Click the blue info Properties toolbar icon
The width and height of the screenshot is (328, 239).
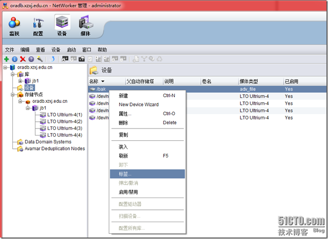pyautogui.click(x=15, y=59)
